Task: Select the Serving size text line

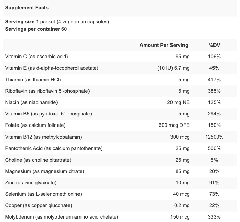Action: coord(57,22)
